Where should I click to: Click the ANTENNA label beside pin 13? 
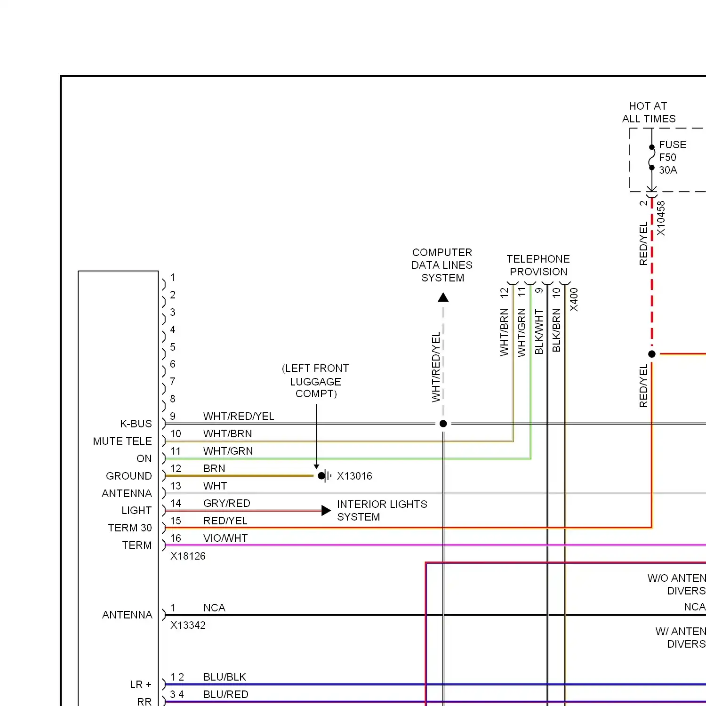(127, 493)
